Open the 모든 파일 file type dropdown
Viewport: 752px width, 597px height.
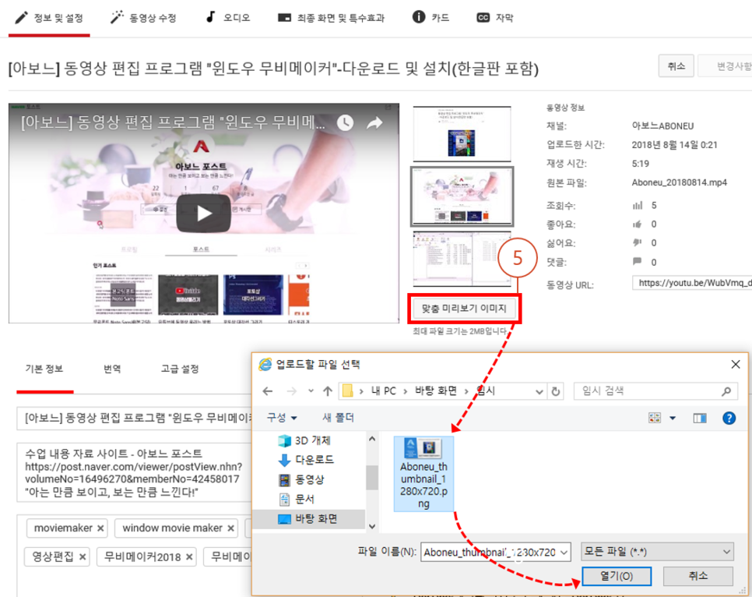click(657, 552)
